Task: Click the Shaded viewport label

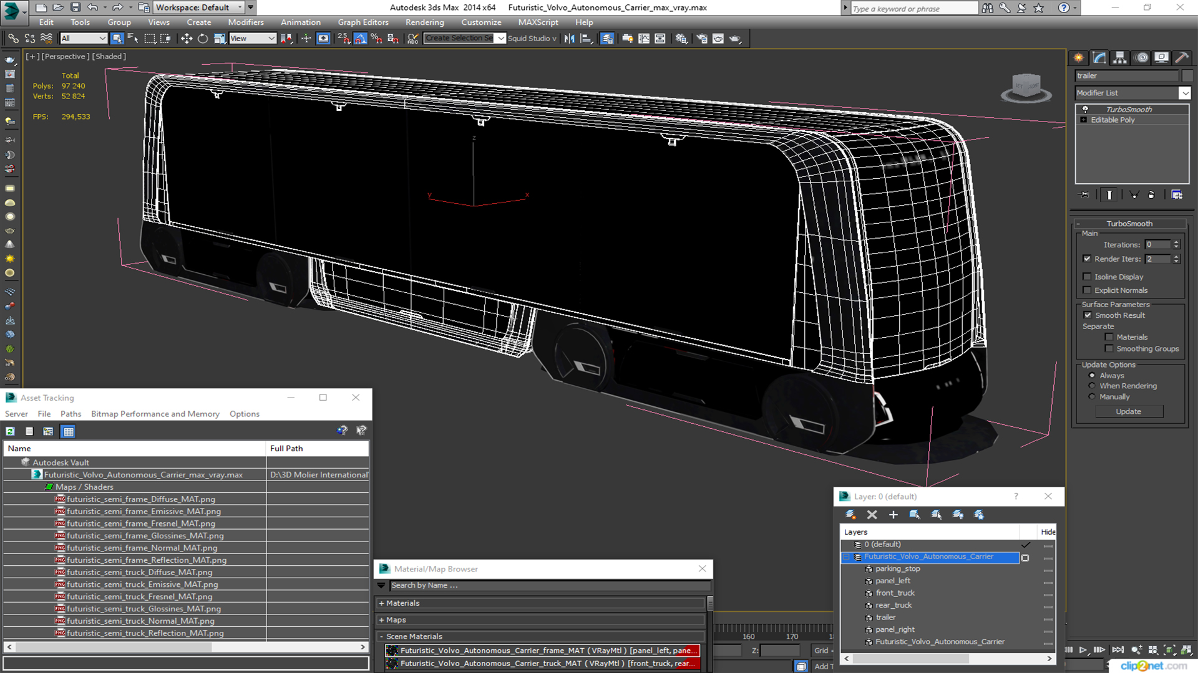Action: pos(109,56)
